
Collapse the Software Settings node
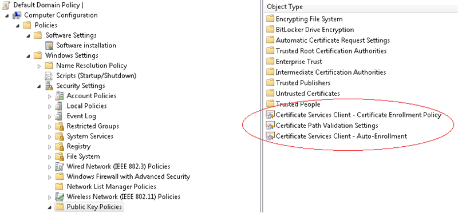tap(28, 36)
